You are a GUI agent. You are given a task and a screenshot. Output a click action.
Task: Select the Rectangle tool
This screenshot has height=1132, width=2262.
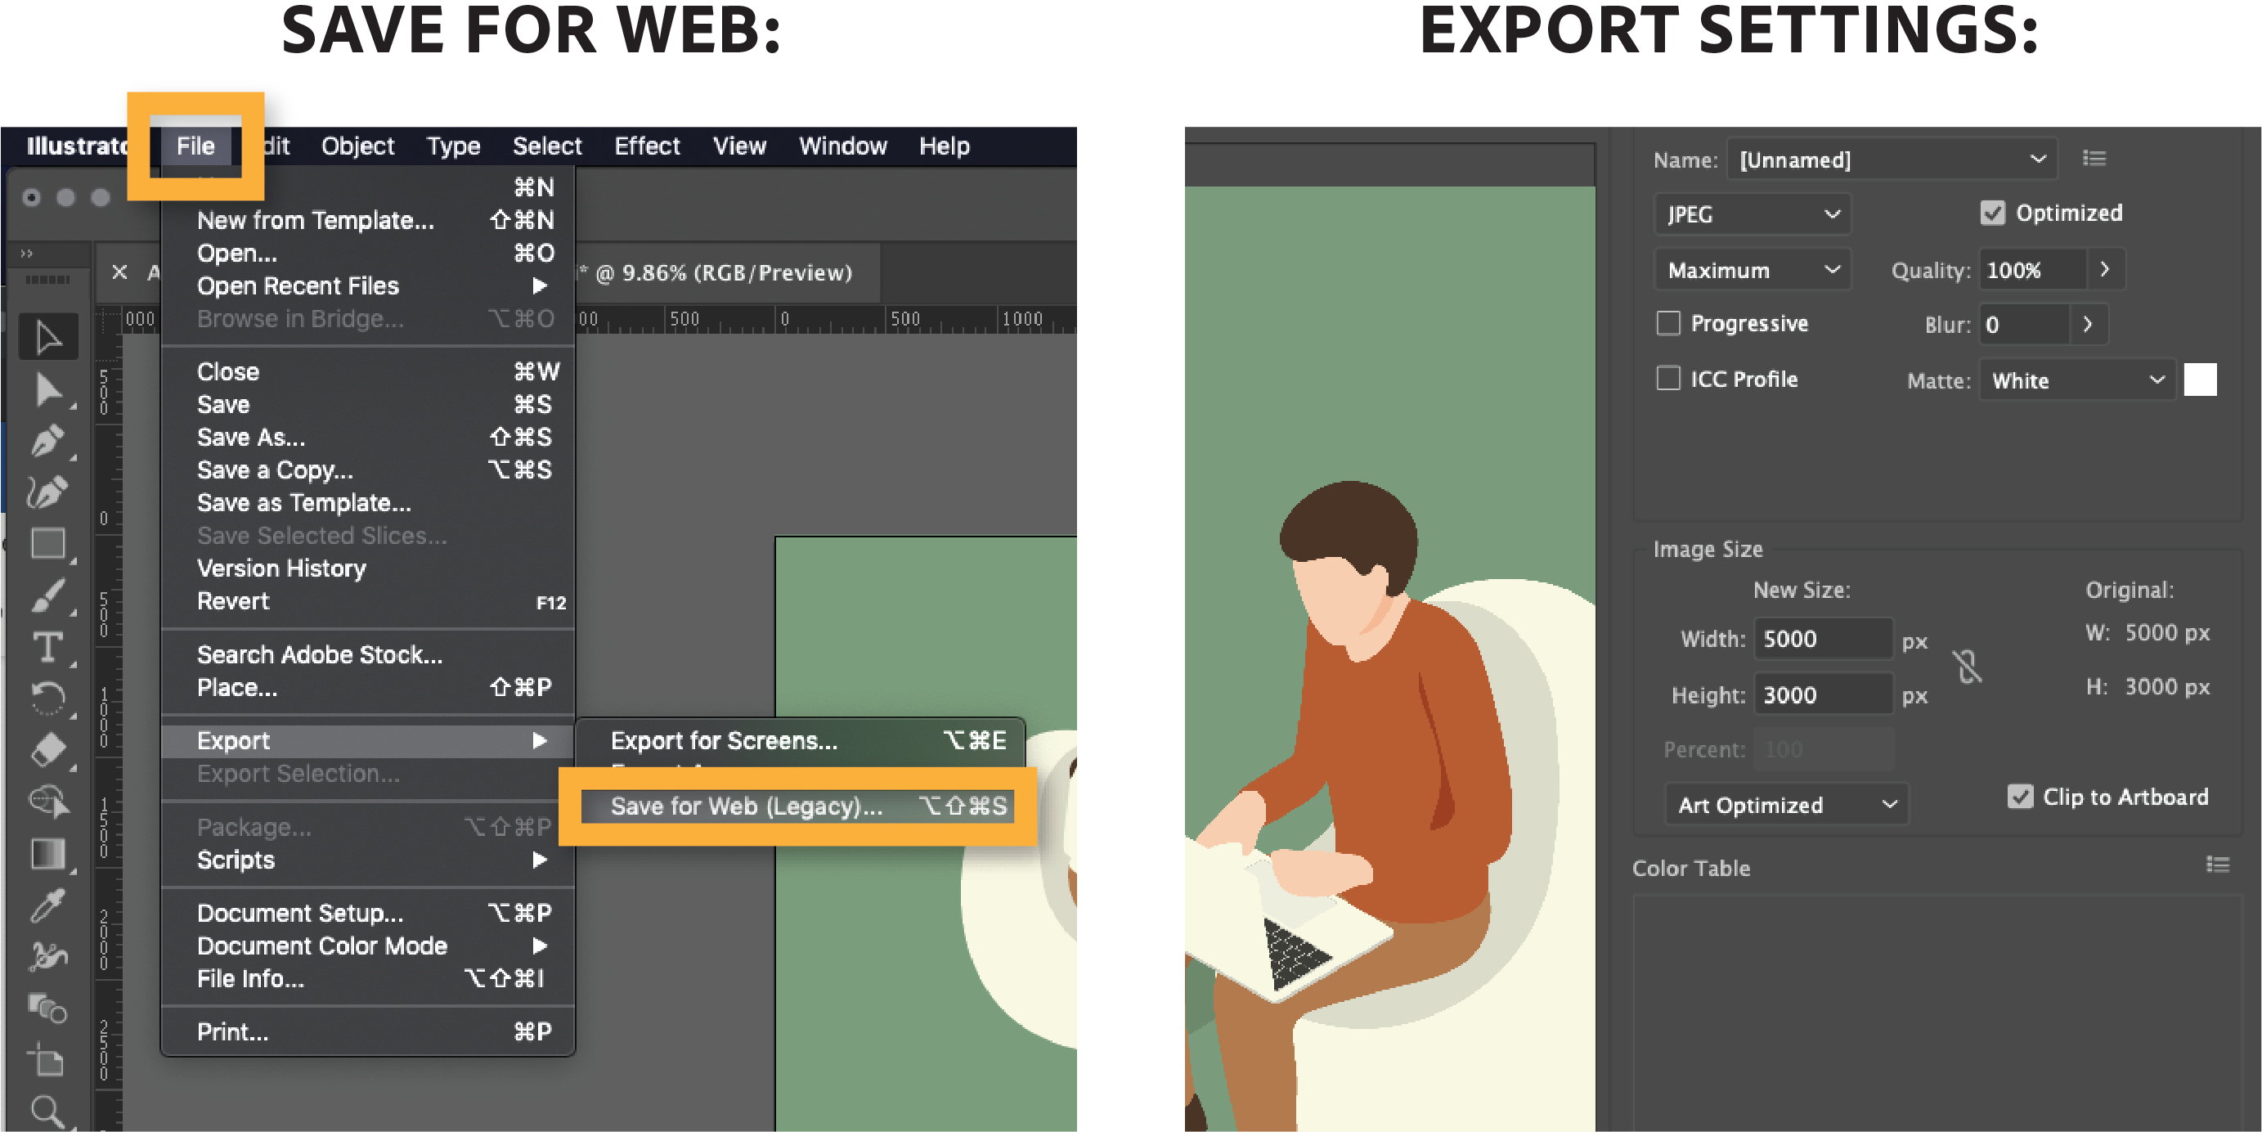point(47,544)
